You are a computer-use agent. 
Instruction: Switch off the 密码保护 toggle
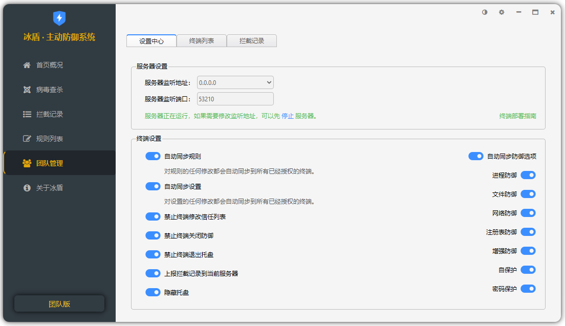(528, 289)
